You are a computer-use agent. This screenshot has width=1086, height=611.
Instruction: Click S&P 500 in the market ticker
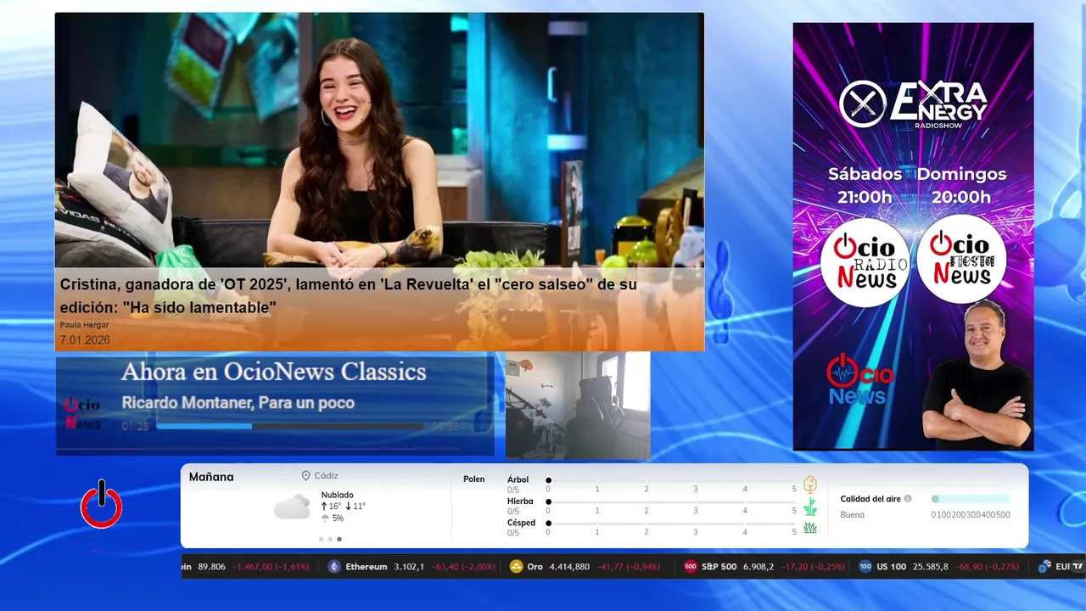tap(719, 567)
